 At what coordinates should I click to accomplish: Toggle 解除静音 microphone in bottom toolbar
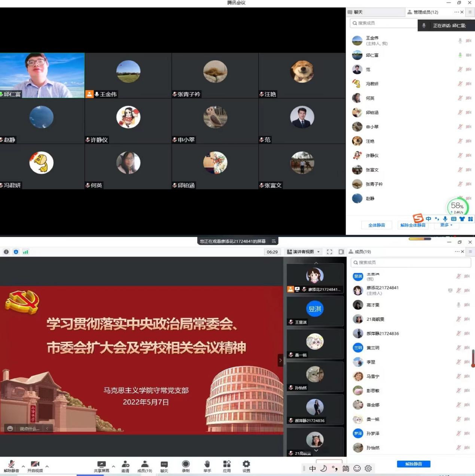pos(11,466)
